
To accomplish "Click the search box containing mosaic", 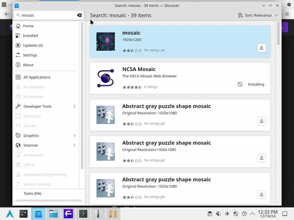I will coord(49,15).
